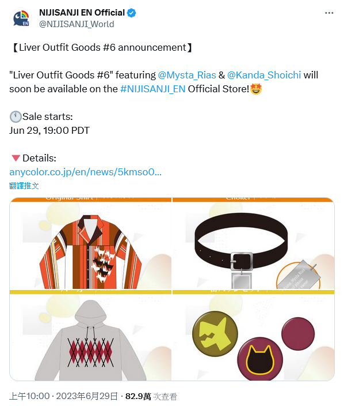The width and height of the screenshot is (344, 410).
Task: Click the blue verified badge
Action: tap(131, 13)
